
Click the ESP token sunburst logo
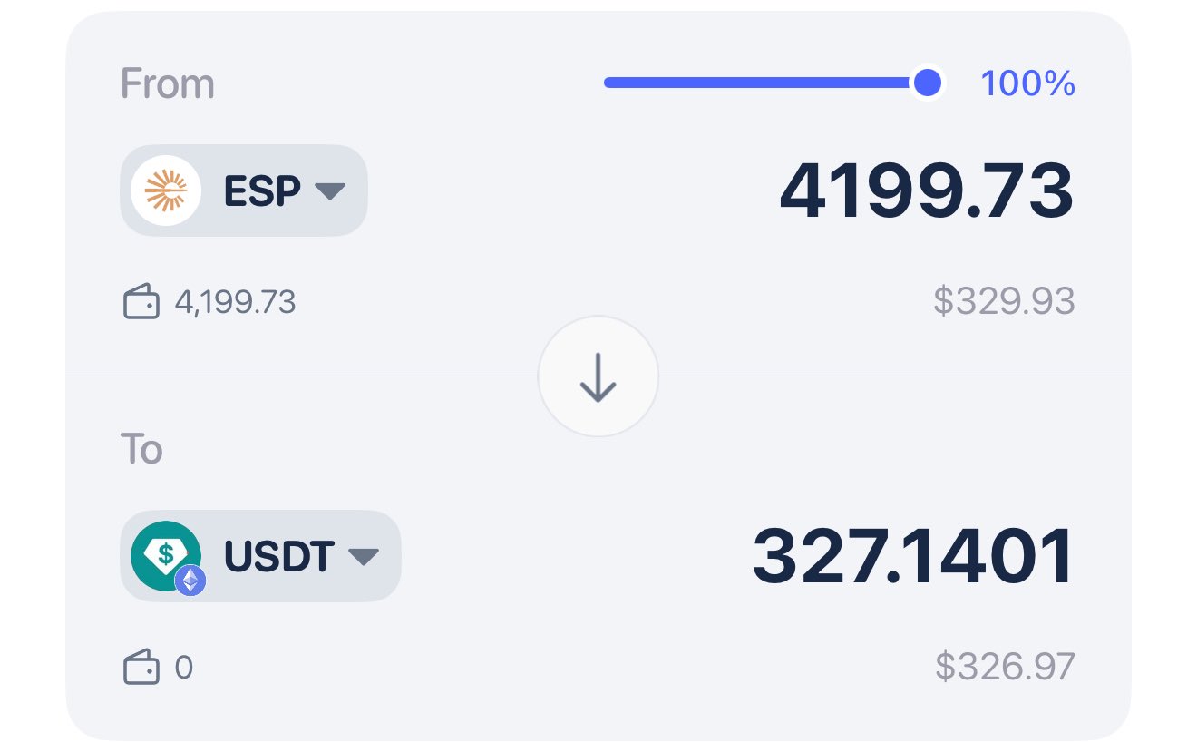pyautogui.click(x=166, y=190)
